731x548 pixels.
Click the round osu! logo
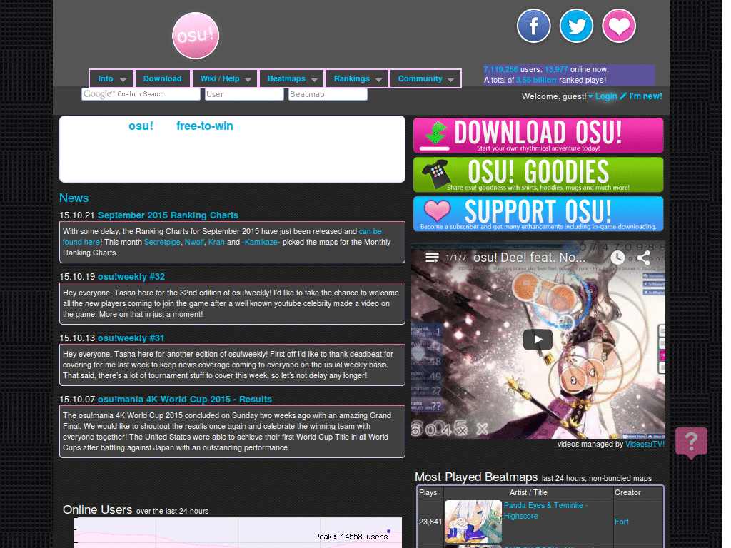click(195, 35)
